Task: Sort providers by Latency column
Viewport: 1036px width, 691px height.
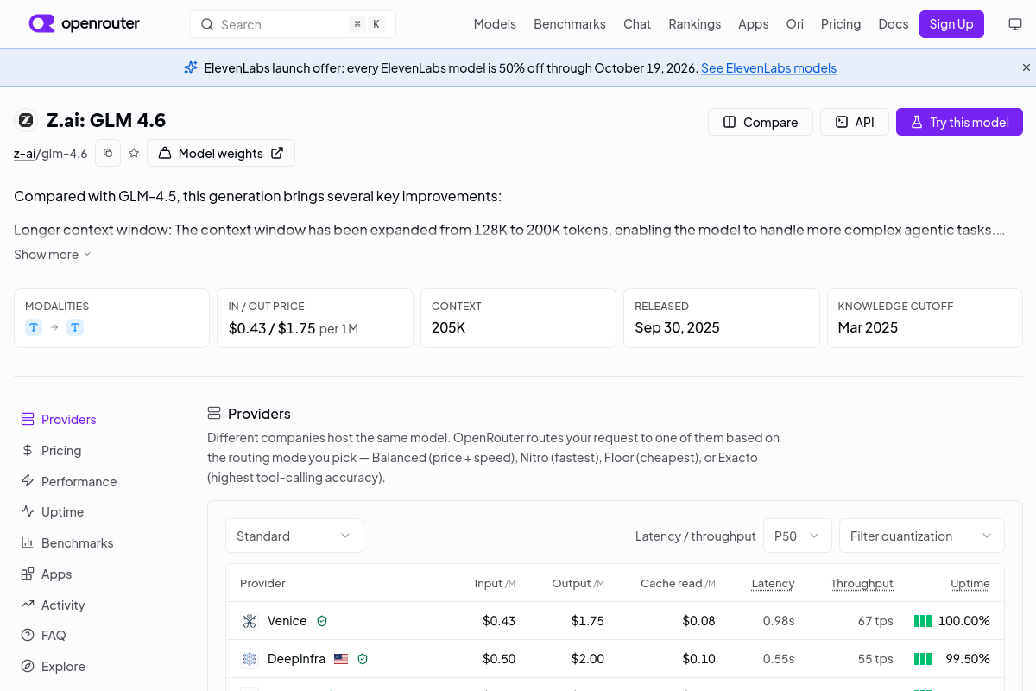Action: [773, 583]
